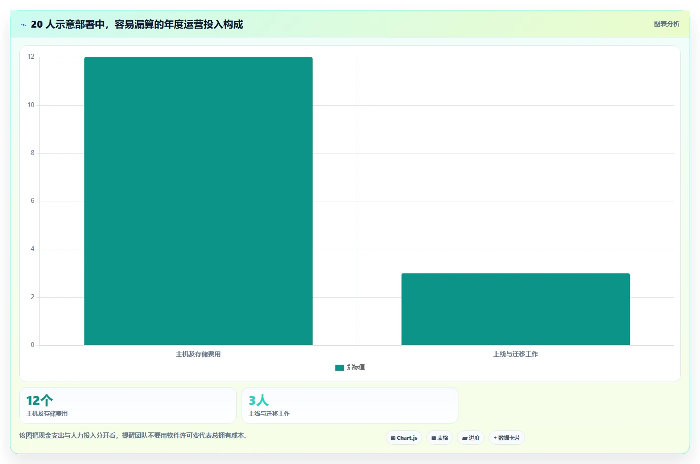
Task: Click the 主机及存储费用 x-axis label
Action: (x=198, y=354)
